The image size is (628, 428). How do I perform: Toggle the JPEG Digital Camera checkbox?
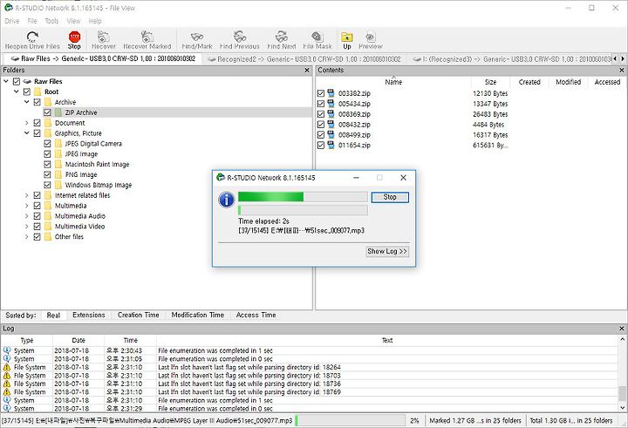(x=47, y=143)
